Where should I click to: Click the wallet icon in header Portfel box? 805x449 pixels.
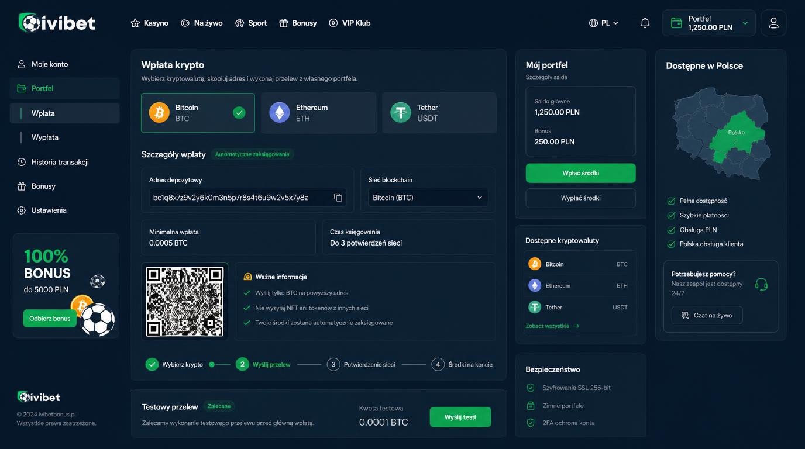pyautogui.click(x=676, y=23)
